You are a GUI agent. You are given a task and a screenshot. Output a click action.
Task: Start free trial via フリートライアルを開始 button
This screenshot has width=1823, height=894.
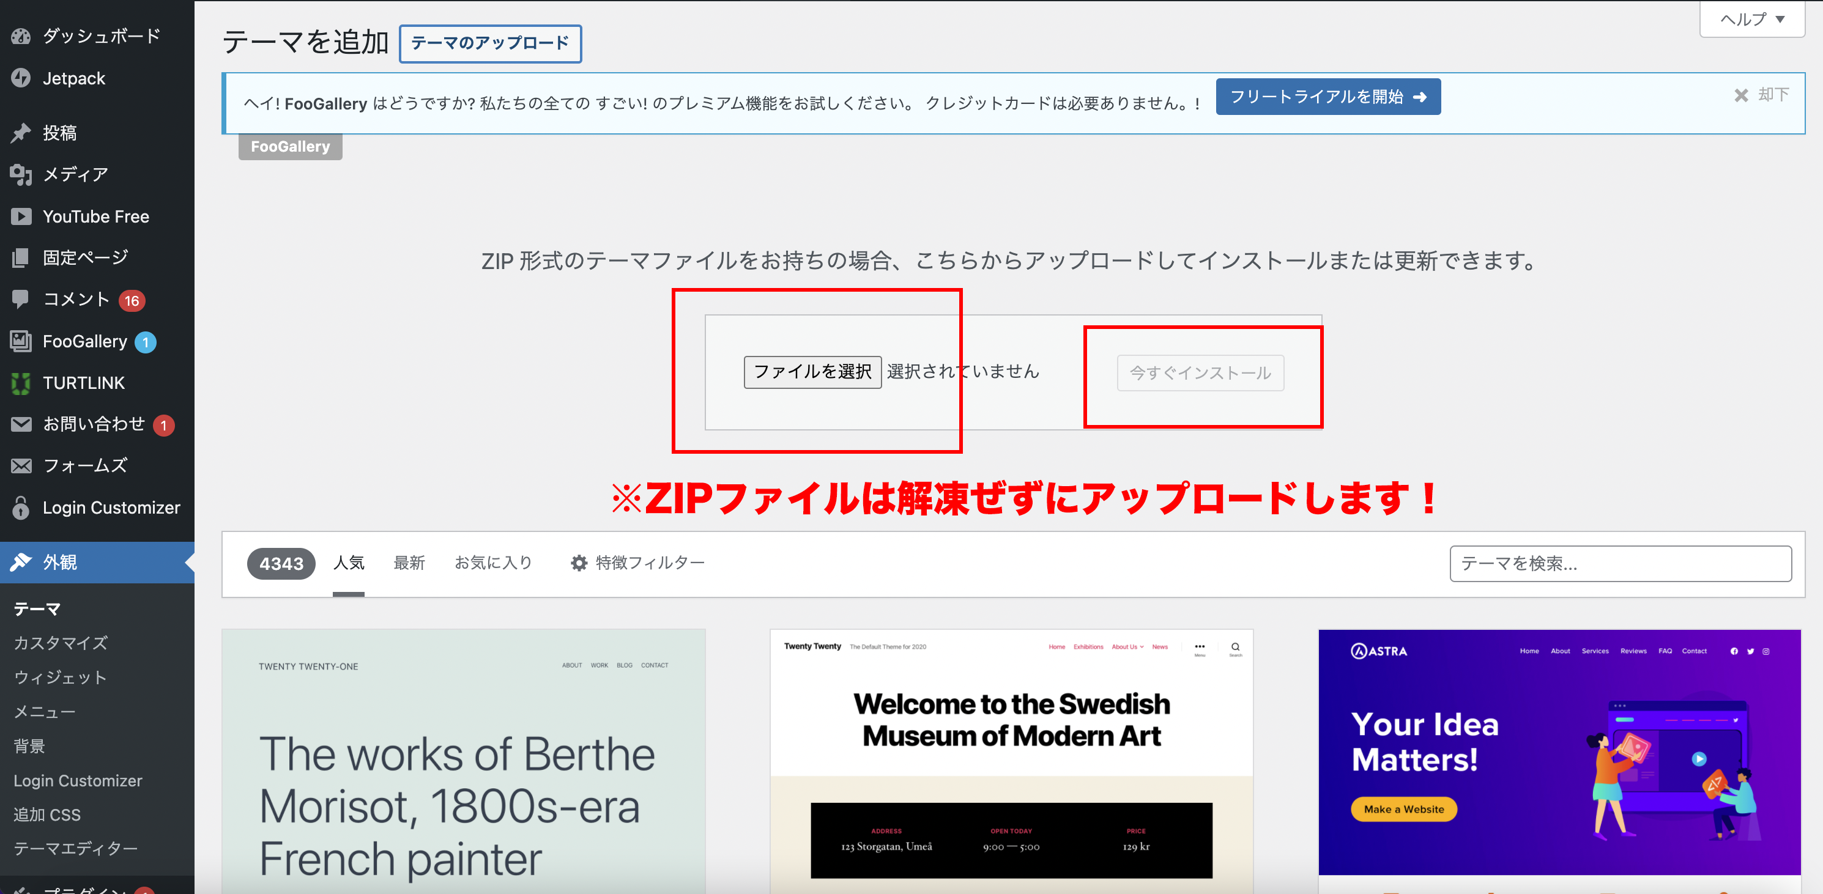(x=1327, y=97)
